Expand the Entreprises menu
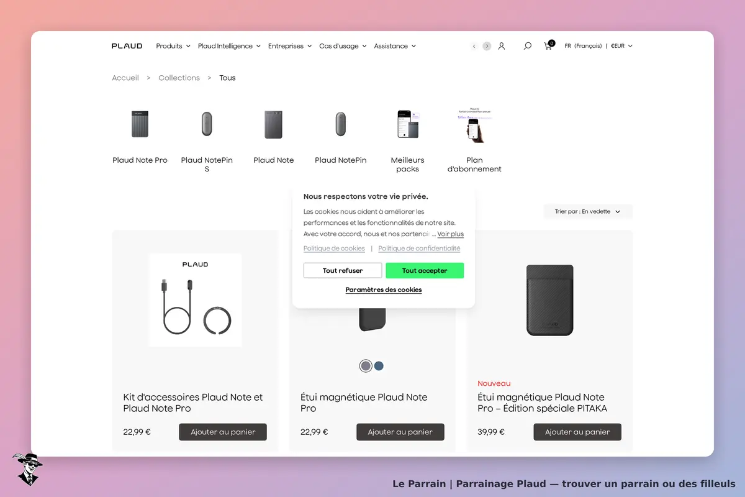This screenshot has height=497, width=745. pos(290,46)
